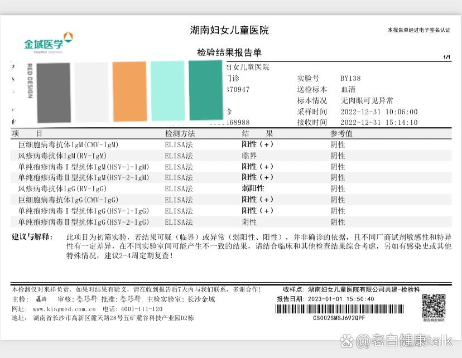The height and width of the screenshot is (358, 462).
Task: Select the orange color swatch
Action: point(129,91)
